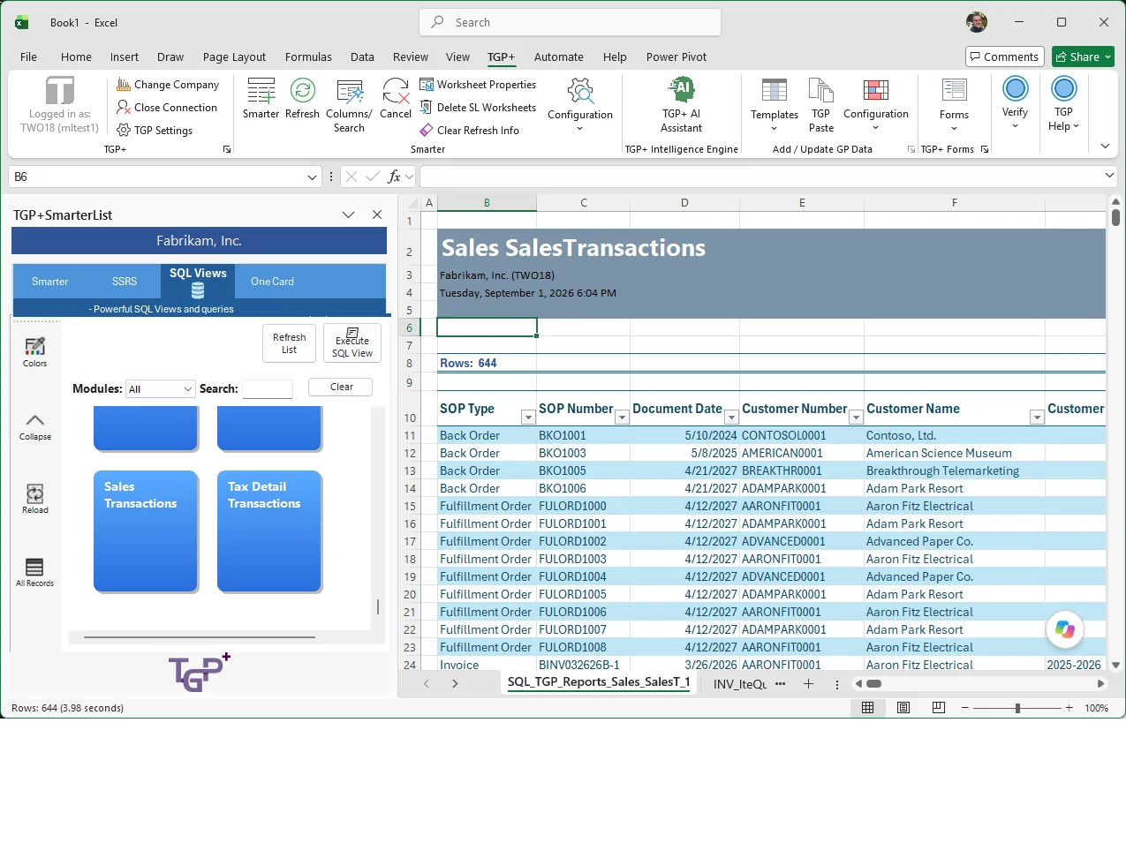This screenshot has width=1126, height=858.
Task: Add a new sheet with plus icon
Action: [808, 684]
